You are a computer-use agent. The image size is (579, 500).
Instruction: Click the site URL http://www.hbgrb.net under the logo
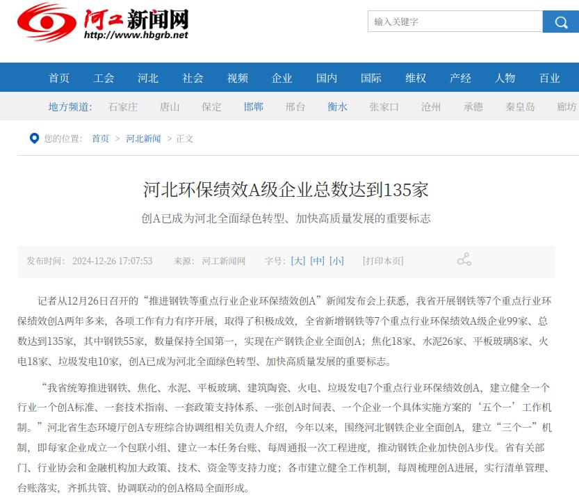click(x=136, y=35)
